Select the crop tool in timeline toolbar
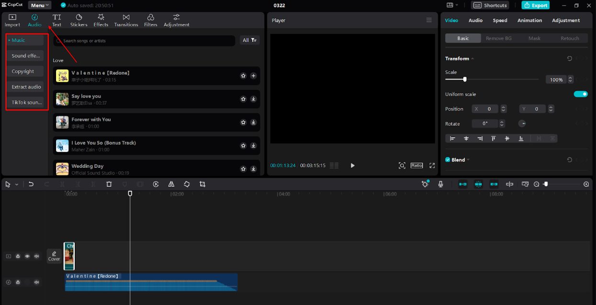Image resolution: width=596 pixels, height=305 pixels. coord(202,184)
